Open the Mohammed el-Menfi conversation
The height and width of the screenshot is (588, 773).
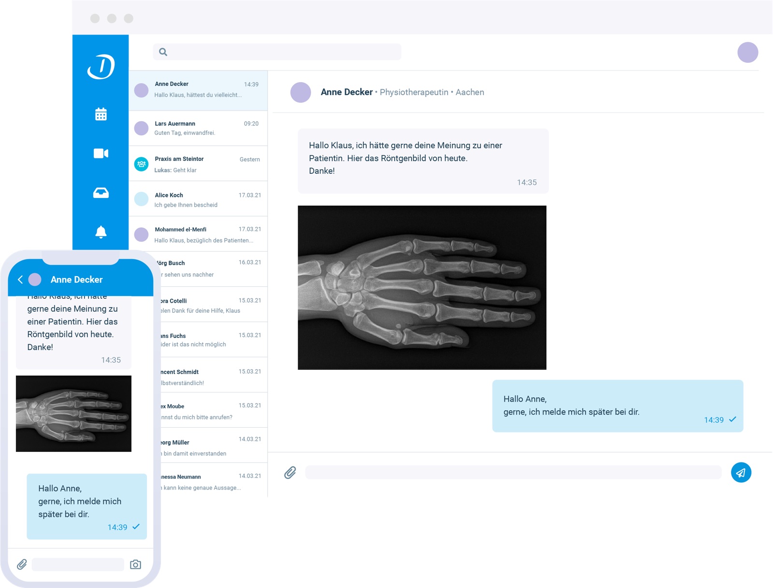pyautogui.click(x=198, y=234)
